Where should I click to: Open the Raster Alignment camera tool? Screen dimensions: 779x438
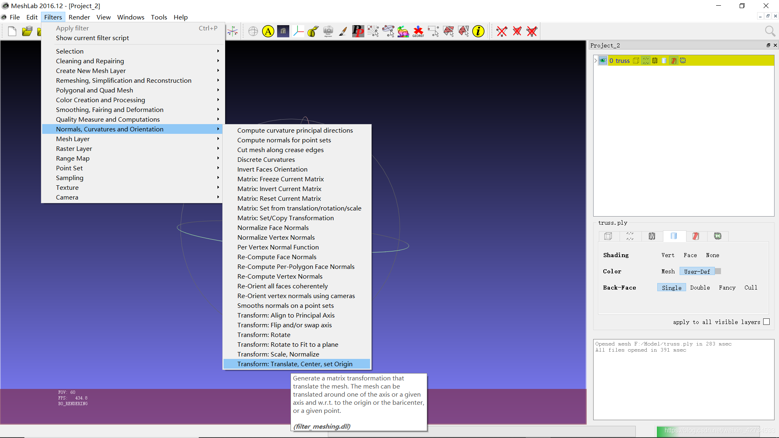tap(328, 31)
